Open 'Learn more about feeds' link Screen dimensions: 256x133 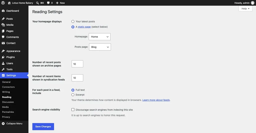pyautogui.click(x=156, y=100)
